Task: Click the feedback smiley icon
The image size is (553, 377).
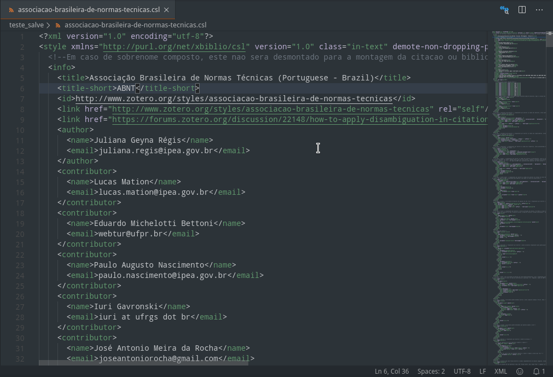Action: pos(520,372)
